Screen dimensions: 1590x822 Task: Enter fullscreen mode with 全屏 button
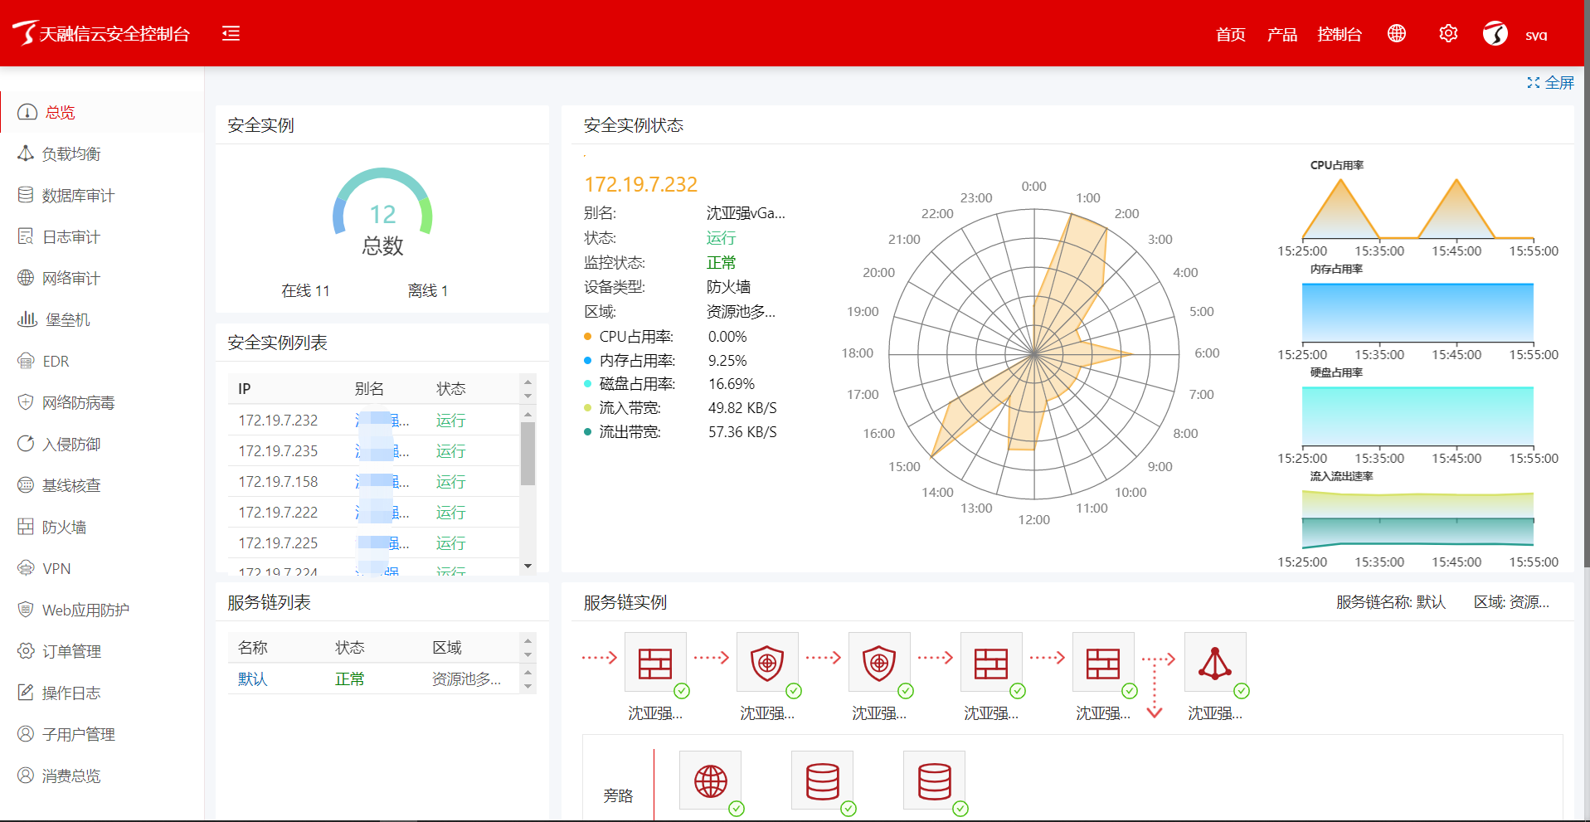(1550, 83)
